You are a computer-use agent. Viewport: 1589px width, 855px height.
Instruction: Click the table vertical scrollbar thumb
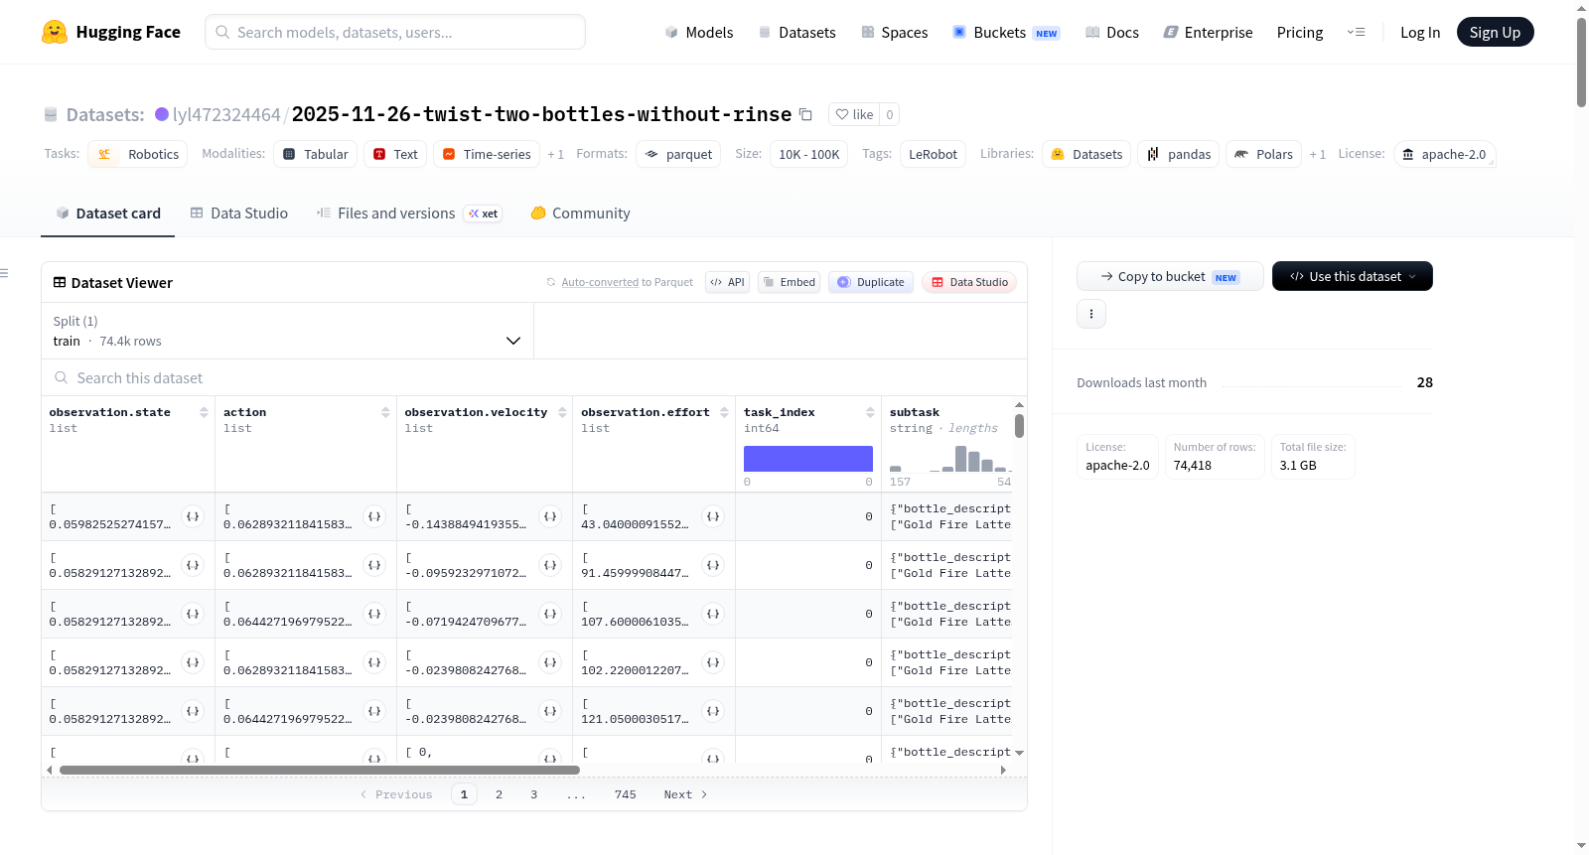pyautogui.click(x=1019, y=426)
